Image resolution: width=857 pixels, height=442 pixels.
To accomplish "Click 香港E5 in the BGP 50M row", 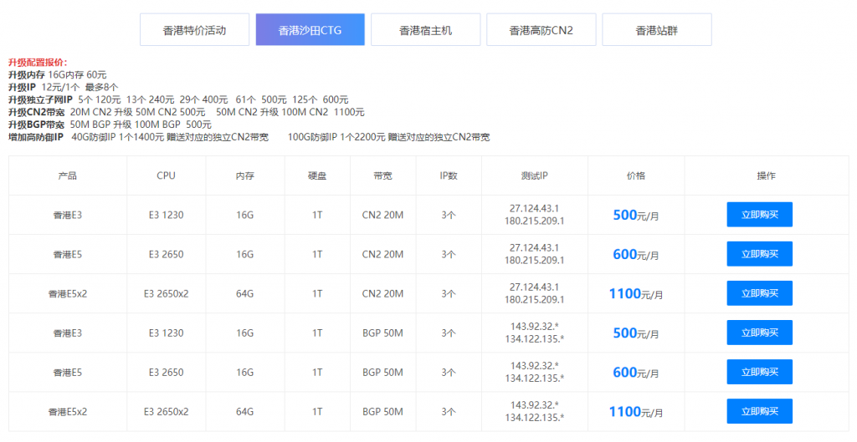I will point(68,372).
